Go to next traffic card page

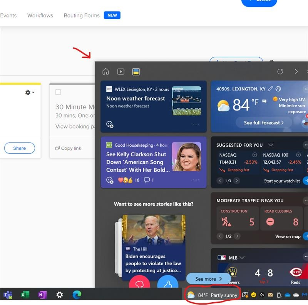pos(237,236)
